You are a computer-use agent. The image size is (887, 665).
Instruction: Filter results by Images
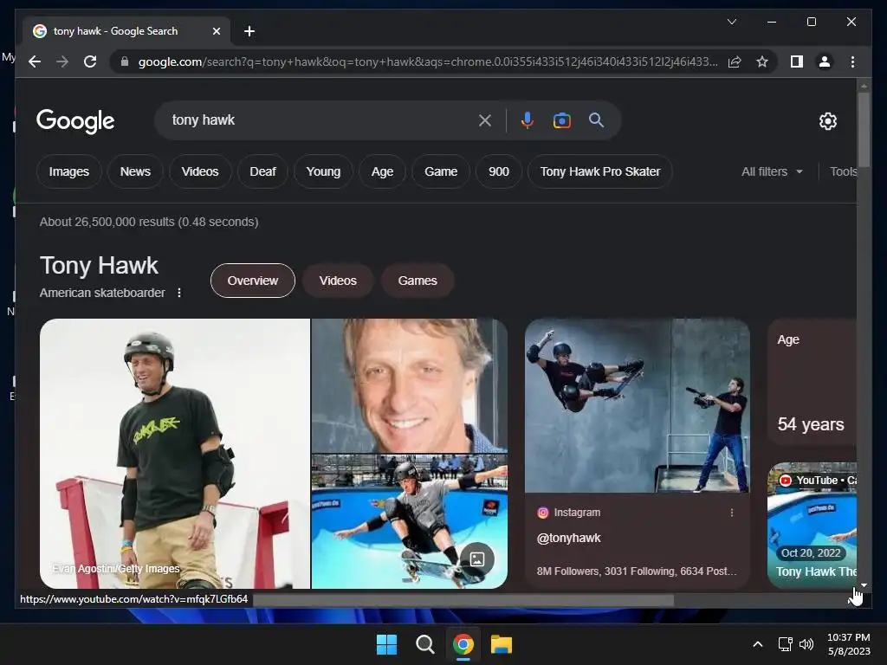pos(69,171)
